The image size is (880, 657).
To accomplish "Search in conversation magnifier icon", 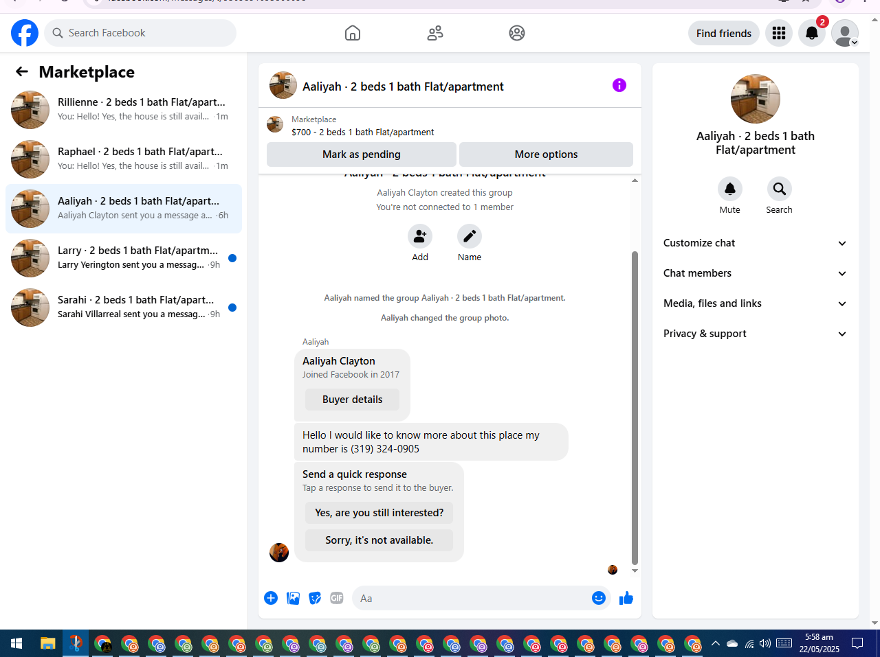I will [x=780, y=189].
